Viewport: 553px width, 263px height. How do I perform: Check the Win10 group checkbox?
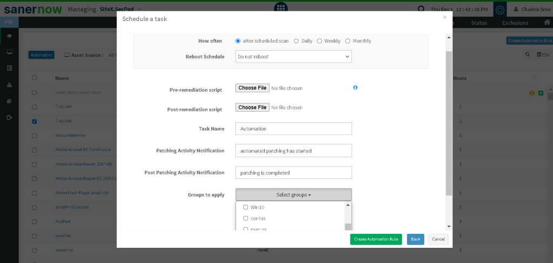click(x=246, y=207)
